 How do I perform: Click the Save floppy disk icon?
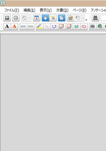(7, 18)
